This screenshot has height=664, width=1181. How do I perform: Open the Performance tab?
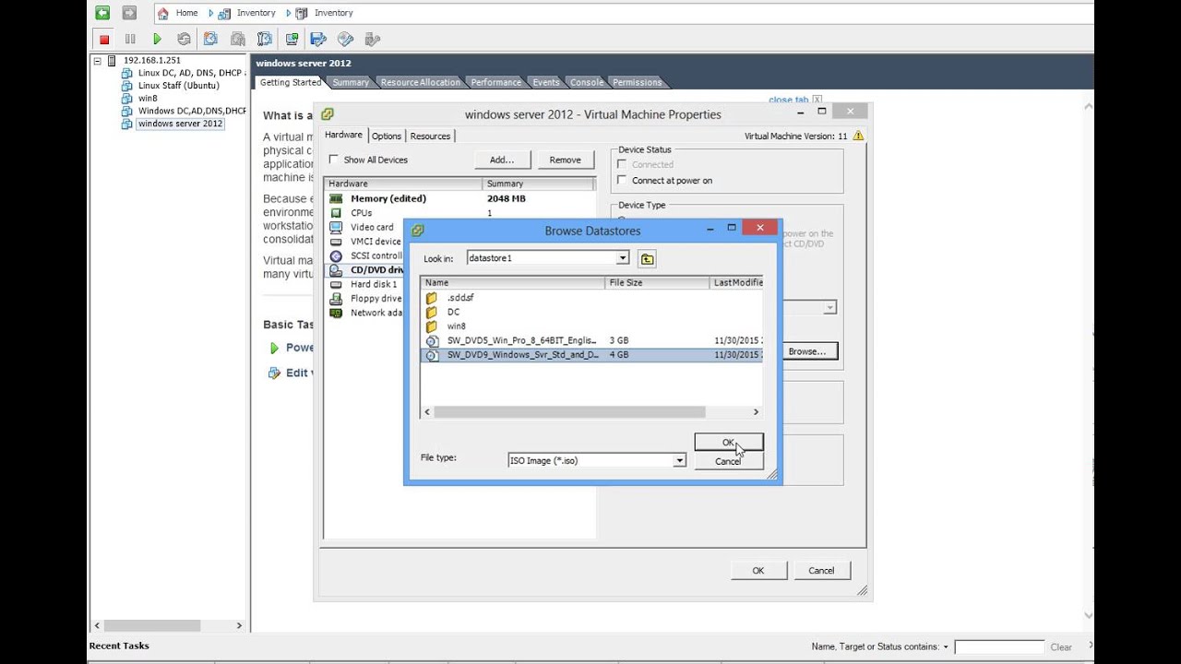[495, 82]
